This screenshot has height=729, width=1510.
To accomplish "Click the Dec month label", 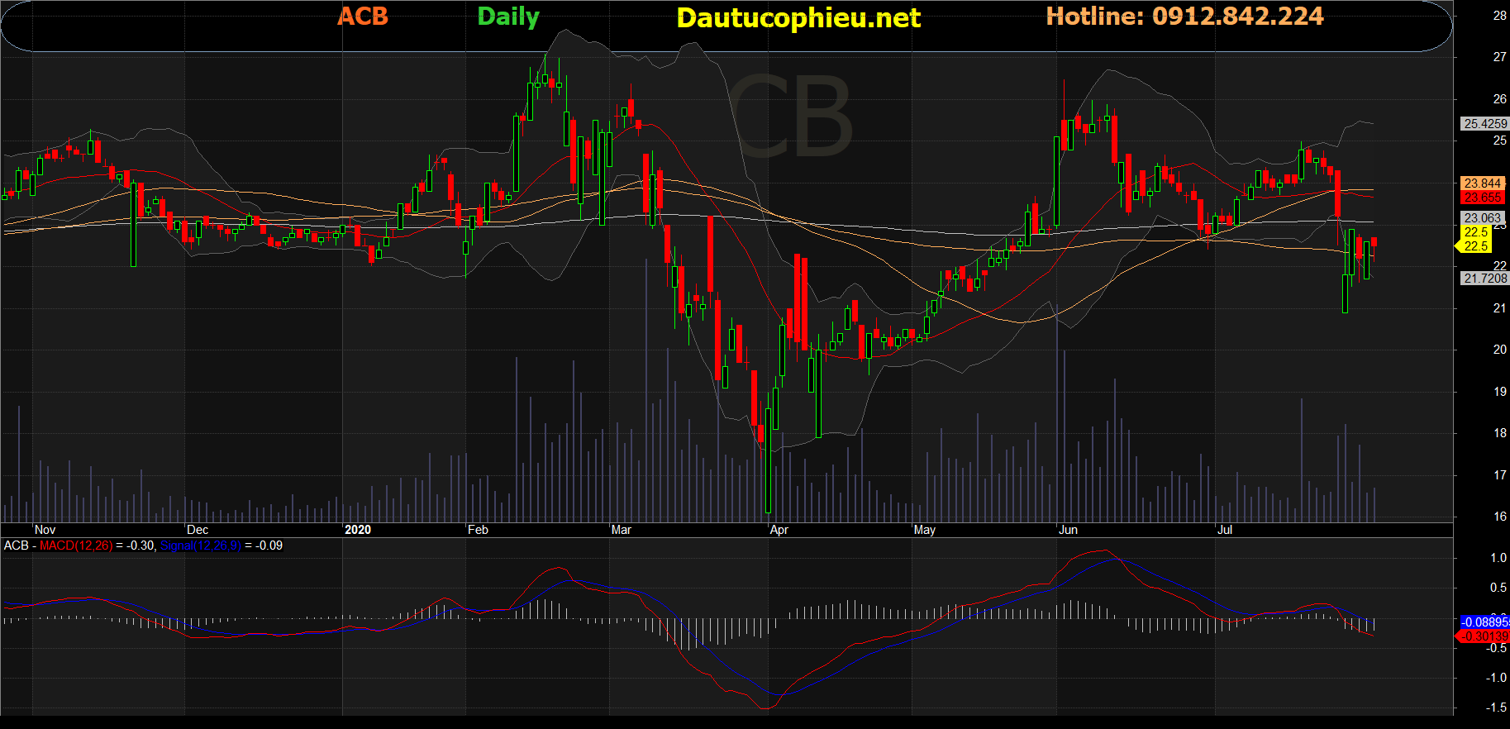I will point(198,530).
